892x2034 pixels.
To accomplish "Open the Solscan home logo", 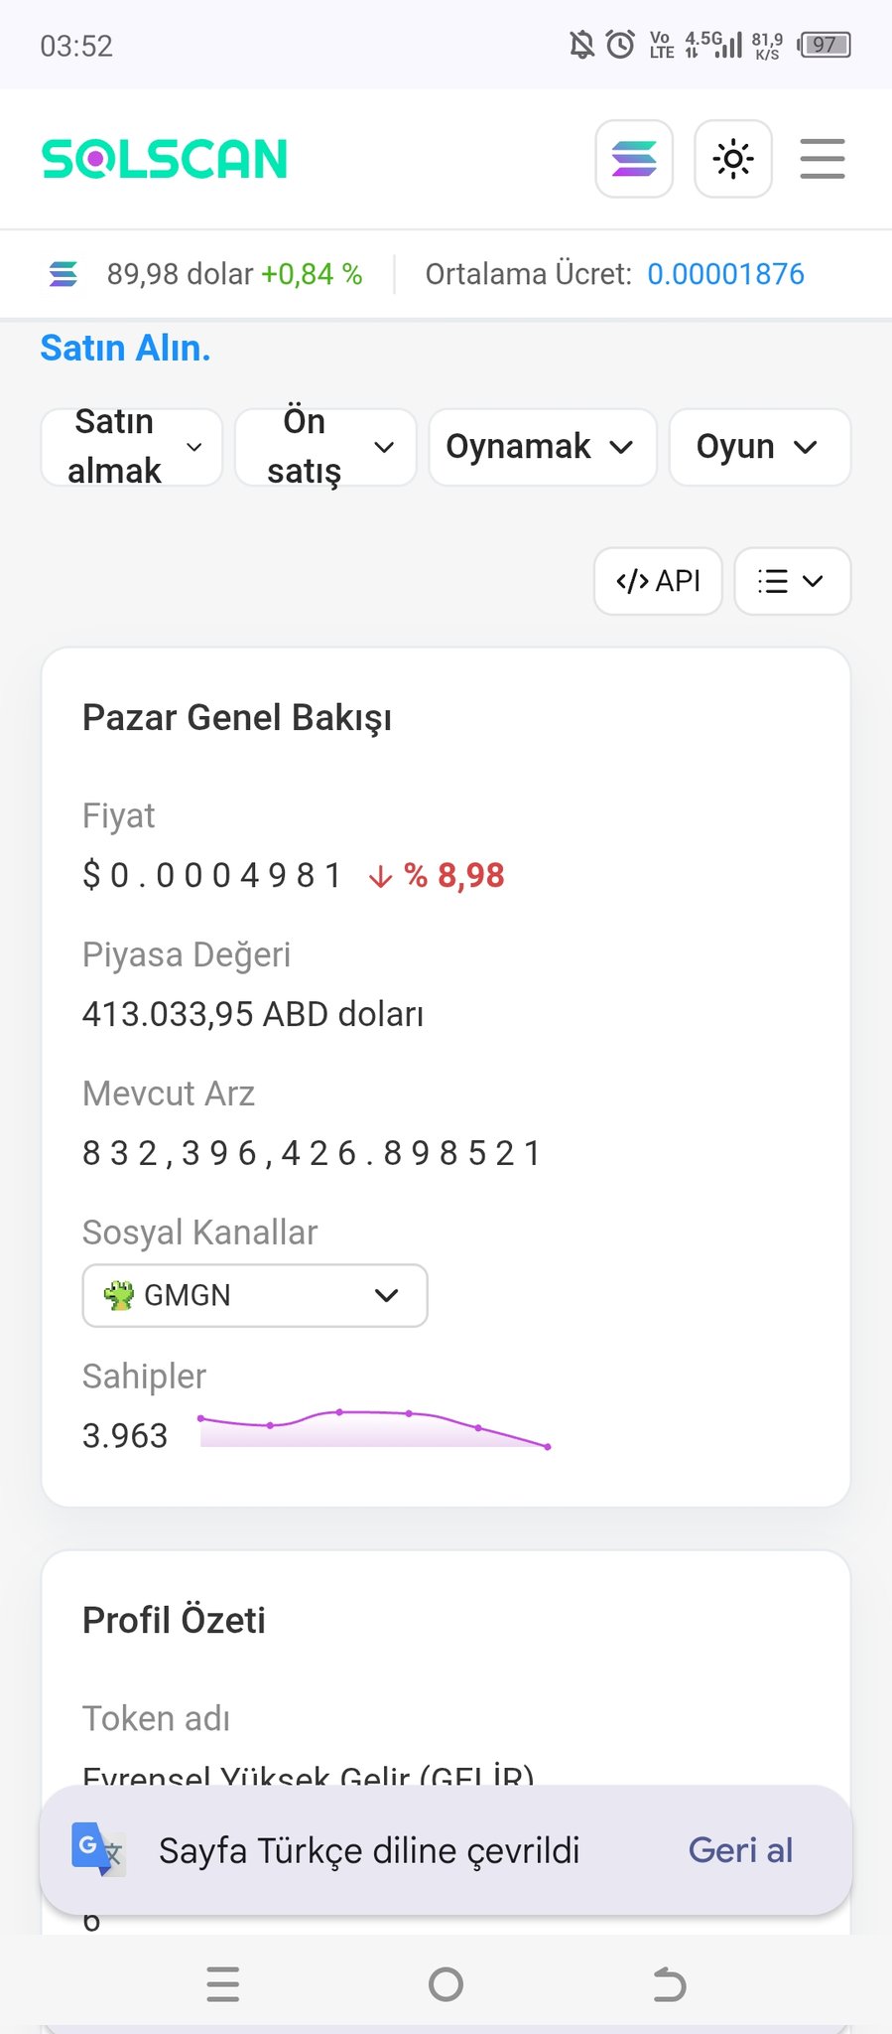I will (x=165, y=159).
